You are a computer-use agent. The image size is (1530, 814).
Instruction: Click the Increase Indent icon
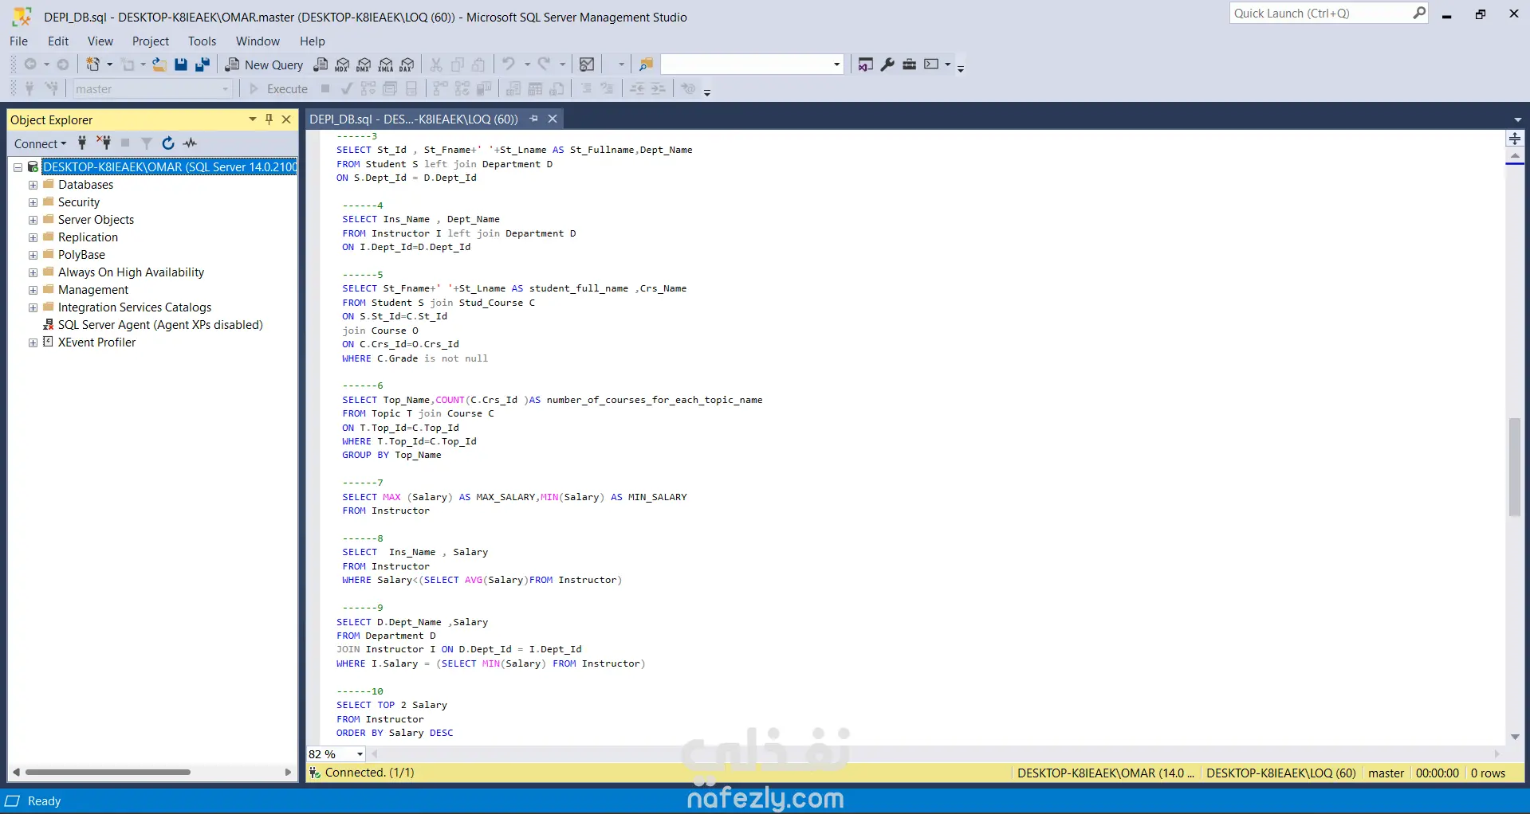658,88
